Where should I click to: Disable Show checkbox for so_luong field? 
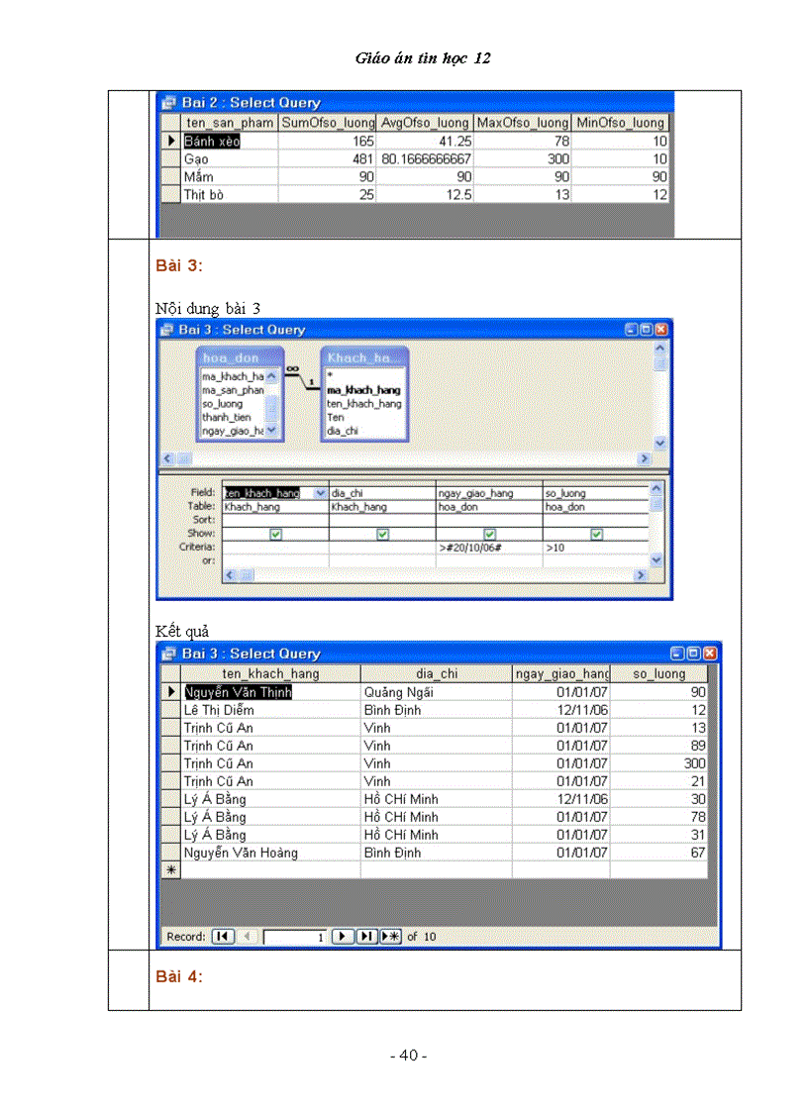596,534
